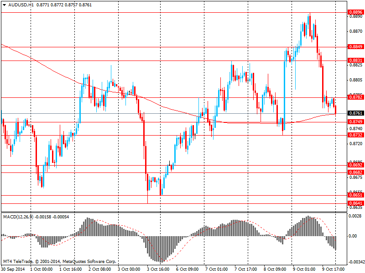
Task: Click the MACD(12,26,9) indicator label
Action: tap(18, 217)
